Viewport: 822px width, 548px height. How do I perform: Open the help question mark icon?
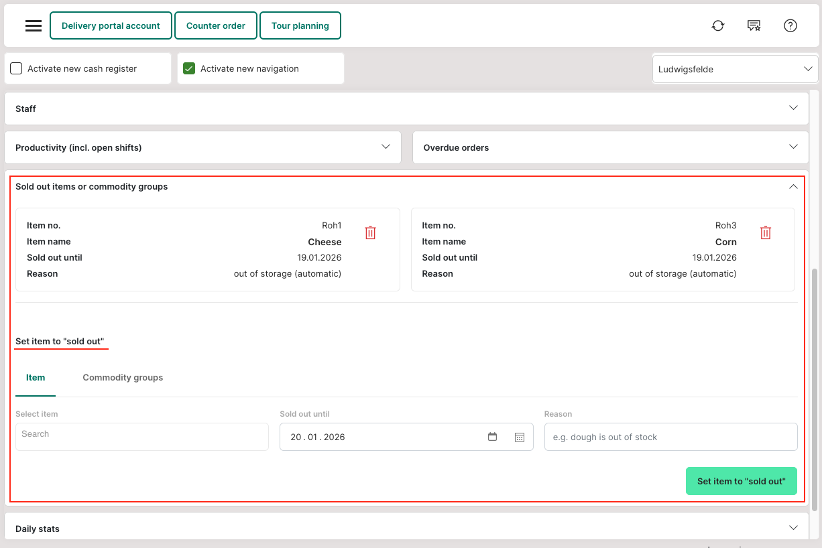point(790,26)
